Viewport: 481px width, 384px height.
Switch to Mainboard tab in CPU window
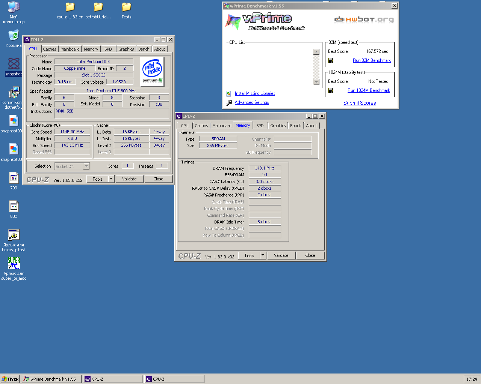coord(70,49)
